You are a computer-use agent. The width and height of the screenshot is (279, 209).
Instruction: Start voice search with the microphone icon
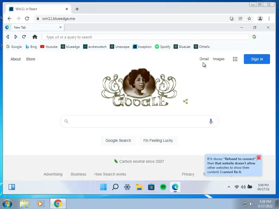(211, 121)
